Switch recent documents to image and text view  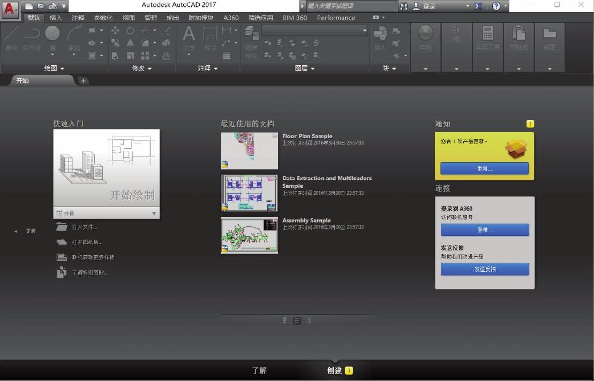pyautogui.click(x=297, y=321)
